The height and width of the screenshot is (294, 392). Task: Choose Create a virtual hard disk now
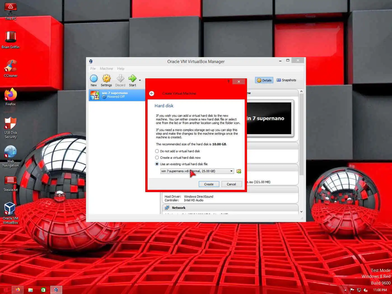tap(178, 158)
